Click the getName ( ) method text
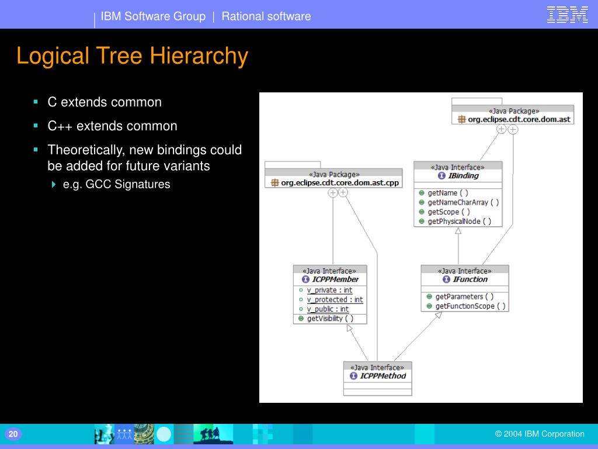The height and width of the screenshot is (449, 598). click(x=448, y=193)
